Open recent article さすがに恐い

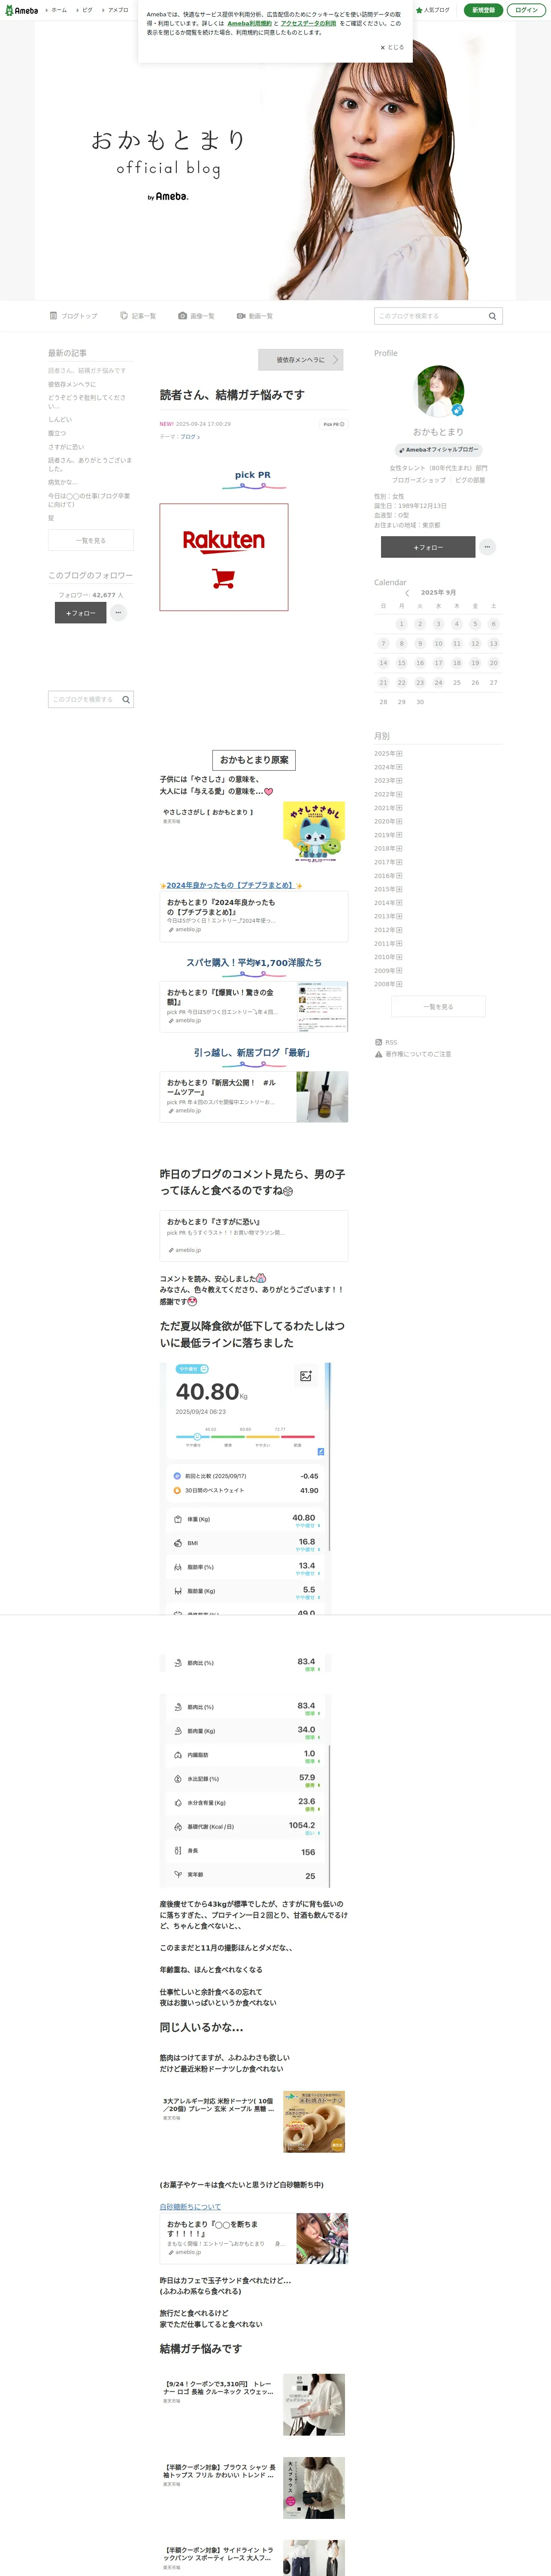click(66, 447)
